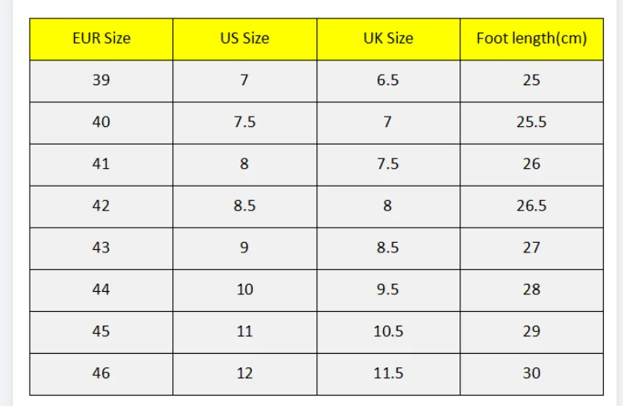
Task: Click EUR size 40 cell
Action: [x=101, y=122]
